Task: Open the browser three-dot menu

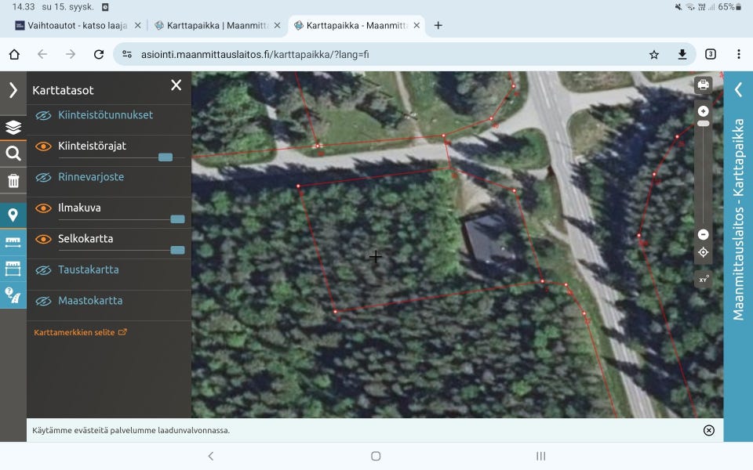Action: 739,54
